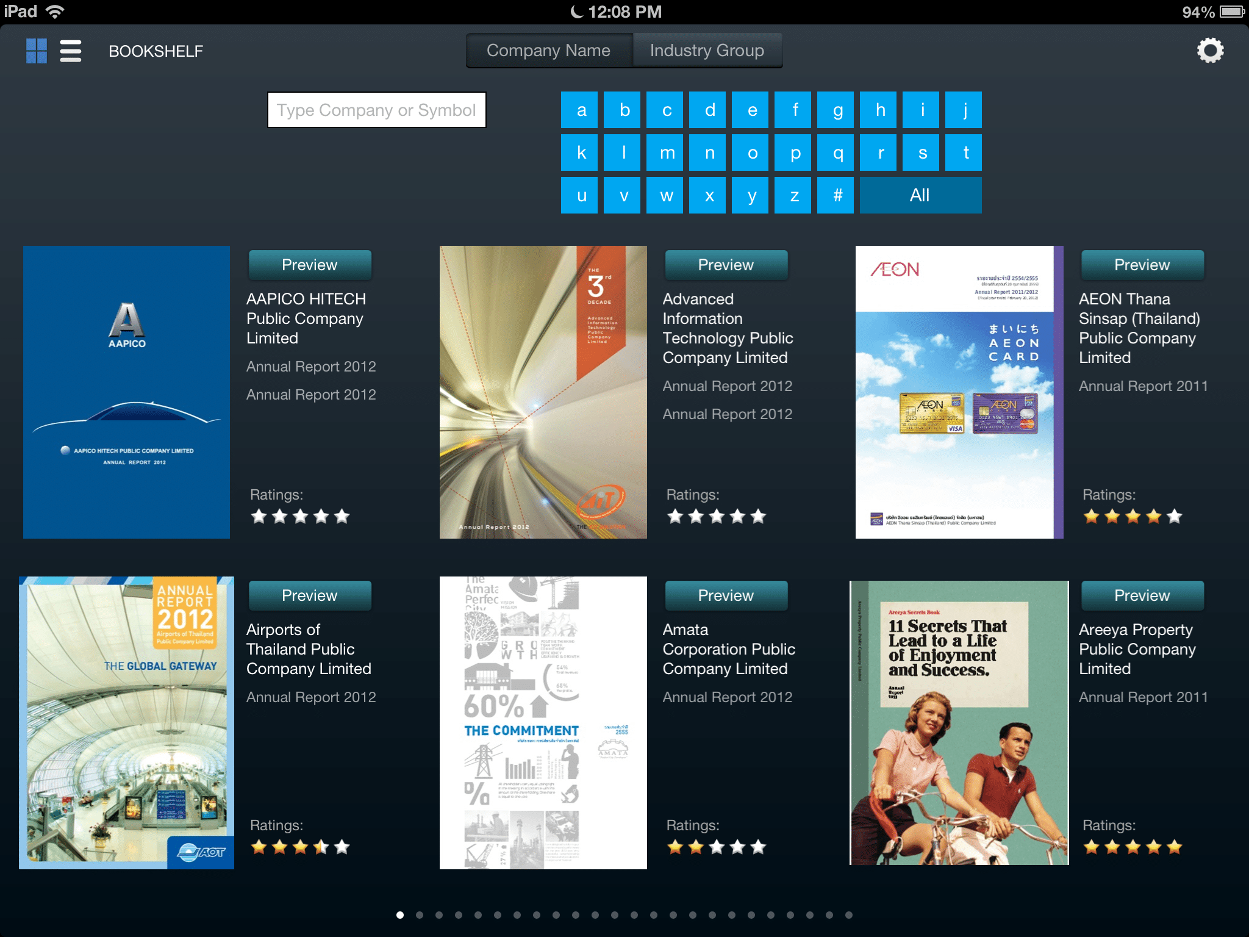This screenshot has height=937, width=1249.
Task: Rate Amata Corporation stars
Action: (x=717, y=847)
